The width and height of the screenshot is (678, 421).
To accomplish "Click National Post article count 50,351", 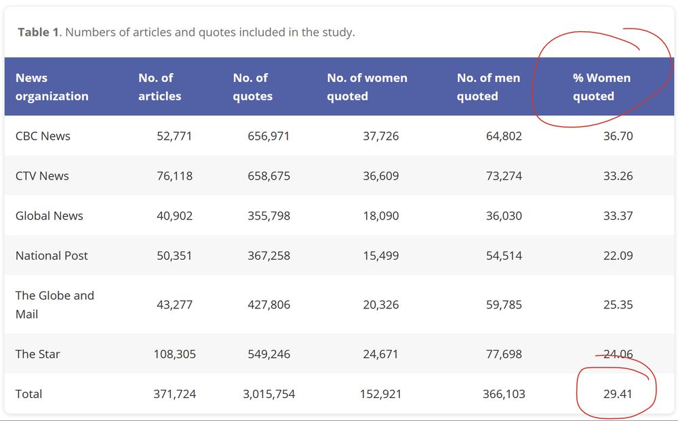I will (x=174, y=256).
